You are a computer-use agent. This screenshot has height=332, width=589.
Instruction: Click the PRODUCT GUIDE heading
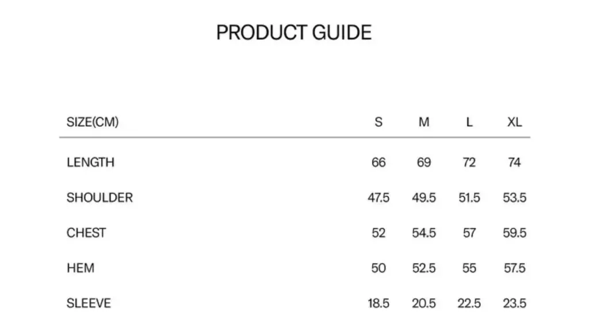pos(294,32)
